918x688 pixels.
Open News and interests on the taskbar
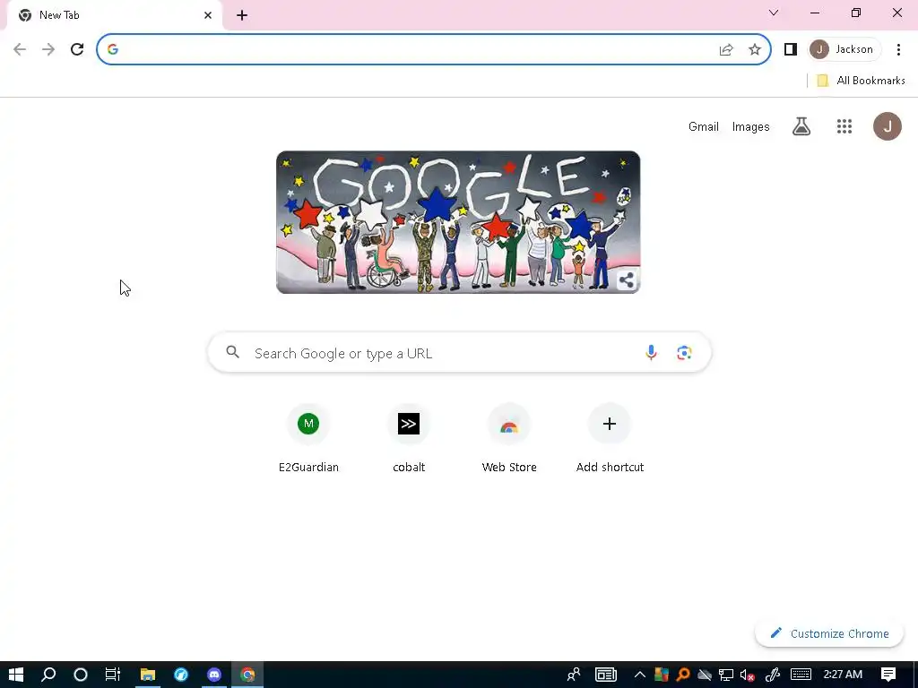(606, 675)
